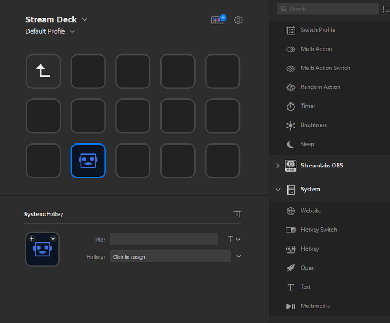
Task: Click the back arrow key on deck
Action: [43, 71]
